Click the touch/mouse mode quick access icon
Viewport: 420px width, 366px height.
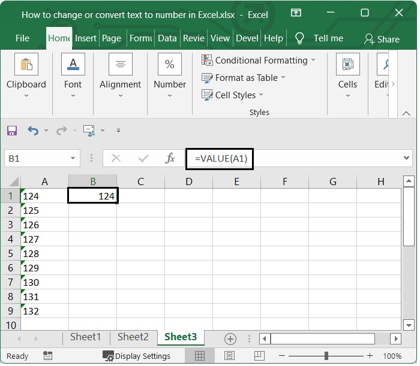[x=89, y=131]
